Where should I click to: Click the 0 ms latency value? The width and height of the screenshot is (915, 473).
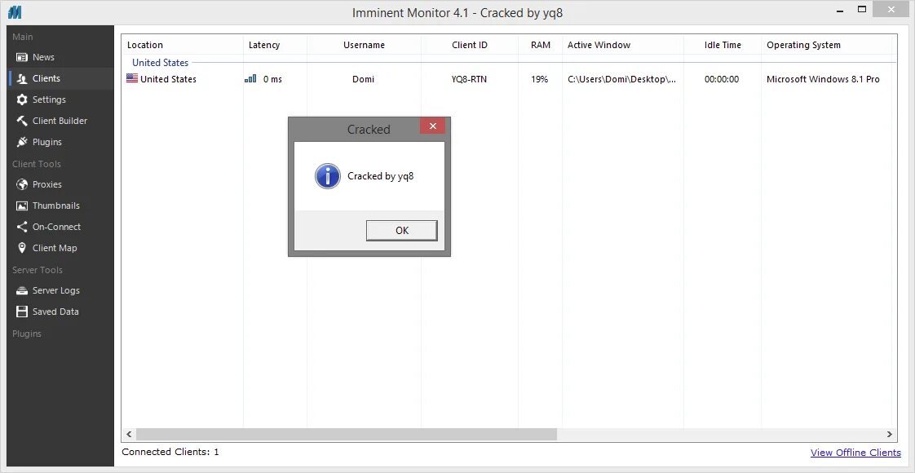[272, 79]
